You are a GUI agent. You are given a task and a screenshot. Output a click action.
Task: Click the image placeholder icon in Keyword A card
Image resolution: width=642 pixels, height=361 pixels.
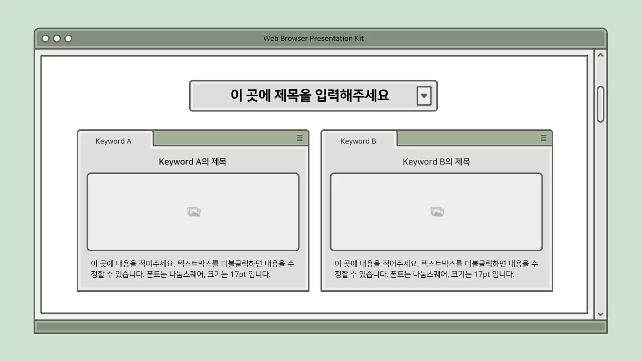coord(194,211)
